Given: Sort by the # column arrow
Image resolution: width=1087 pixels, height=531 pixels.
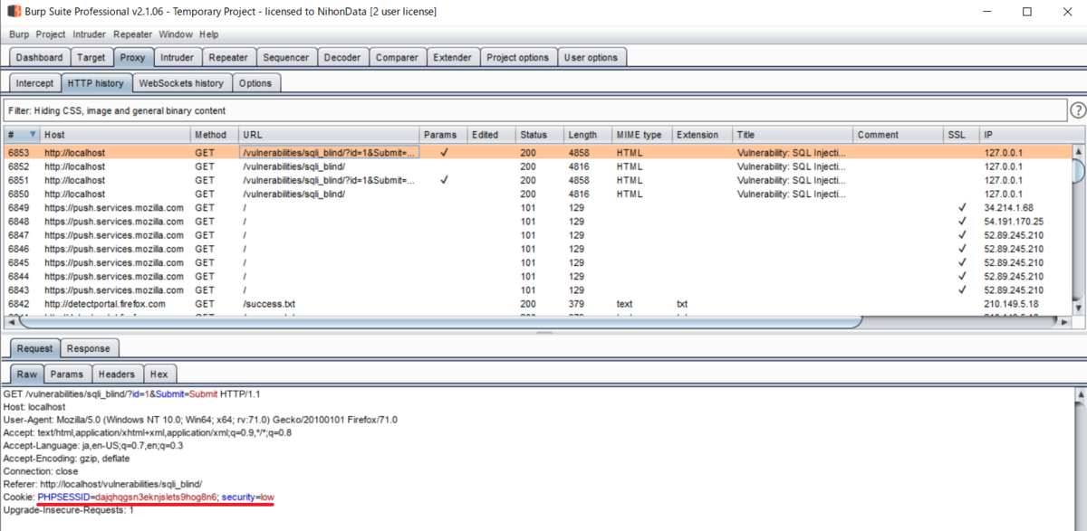Looking at the screenshot, I should pos(34,135).
